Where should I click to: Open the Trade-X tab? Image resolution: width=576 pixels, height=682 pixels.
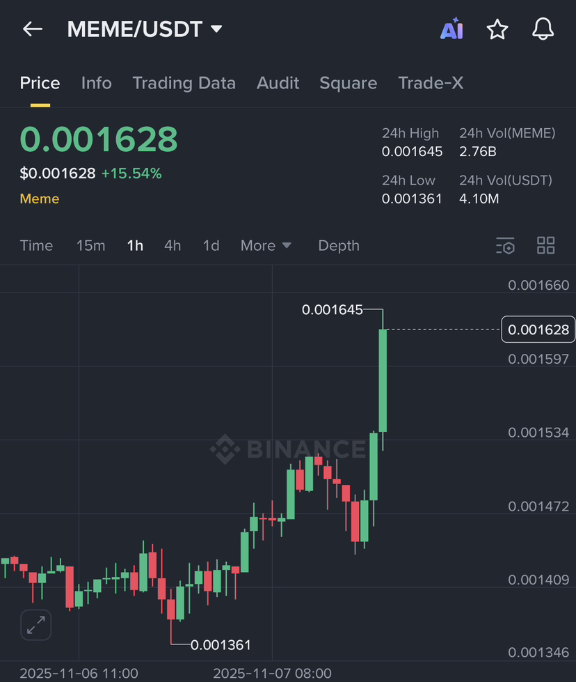[x=431, y=83]
